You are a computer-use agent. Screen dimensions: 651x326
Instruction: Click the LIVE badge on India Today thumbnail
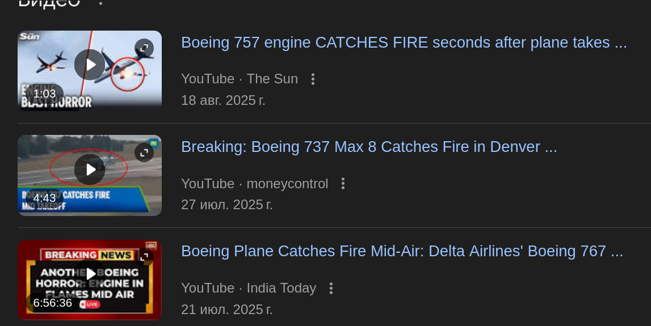click(90, 304)
